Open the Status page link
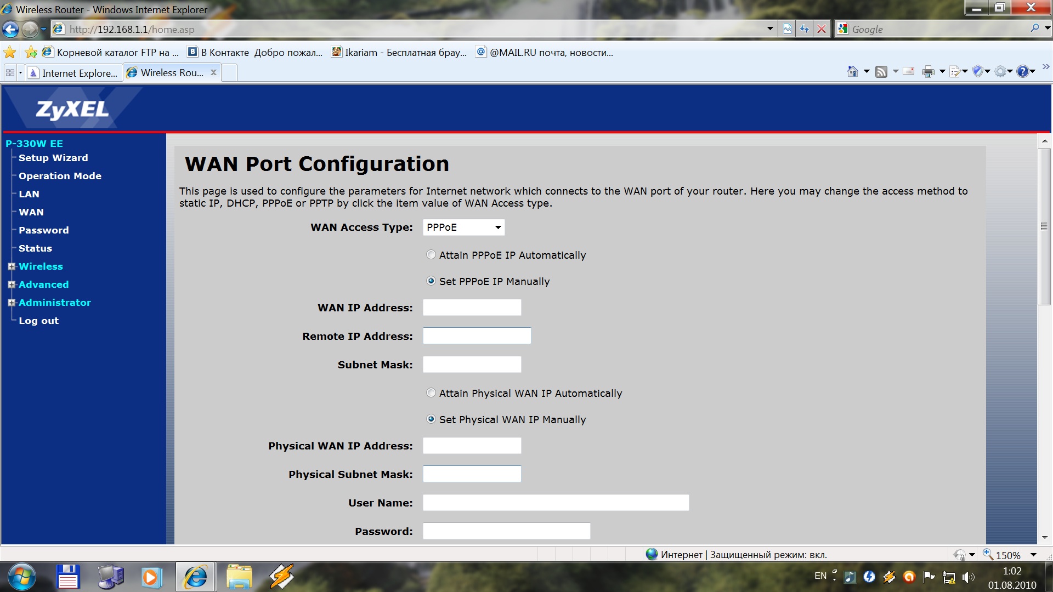The height and width of the screenshot is (592, 1053). click(x=35, y=248)
